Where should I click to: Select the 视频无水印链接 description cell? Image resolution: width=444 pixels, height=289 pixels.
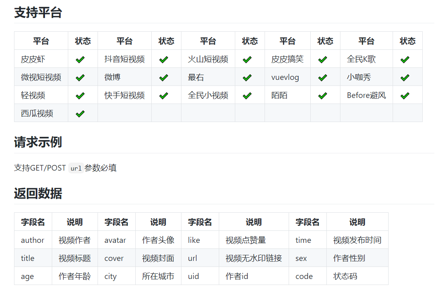tap(254, 258)
